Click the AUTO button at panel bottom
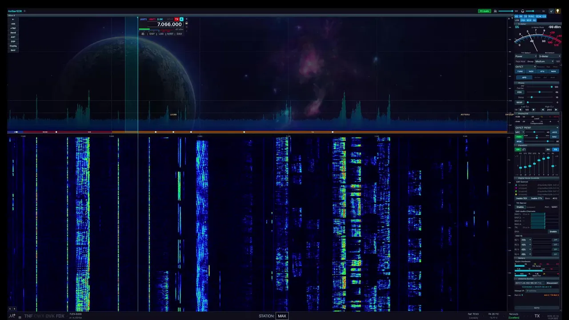The width and height of the screenshot is (569, 320). (x=537, y=308)
